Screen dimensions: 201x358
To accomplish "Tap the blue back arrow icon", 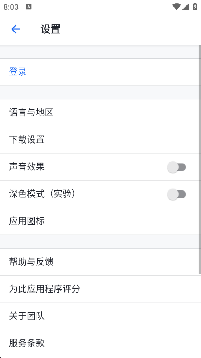I will click(x=16, y=29).
